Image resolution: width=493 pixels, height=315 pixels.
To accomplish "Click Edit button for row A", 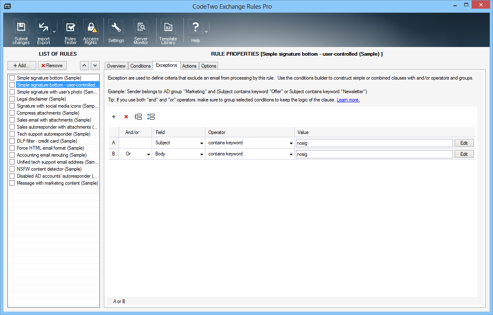I will [x=464, y=143].
